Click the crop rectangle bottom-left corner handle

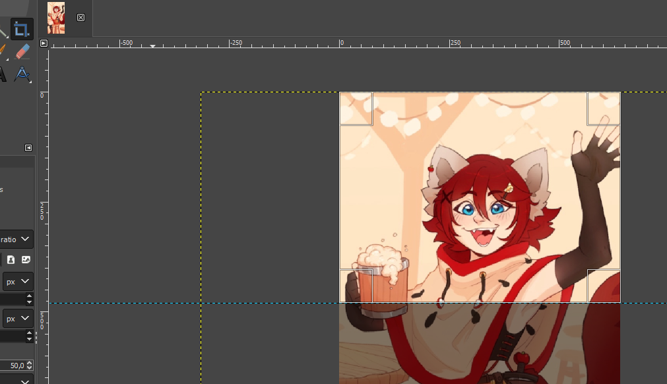point(356,286)
